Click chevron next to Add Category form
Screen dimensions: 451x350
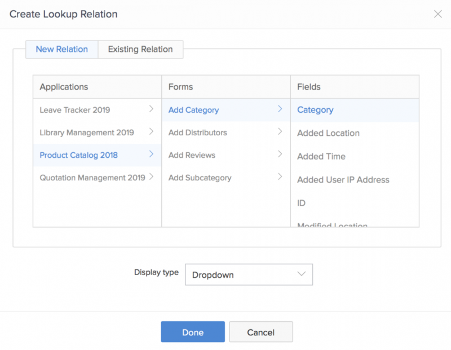280,109
